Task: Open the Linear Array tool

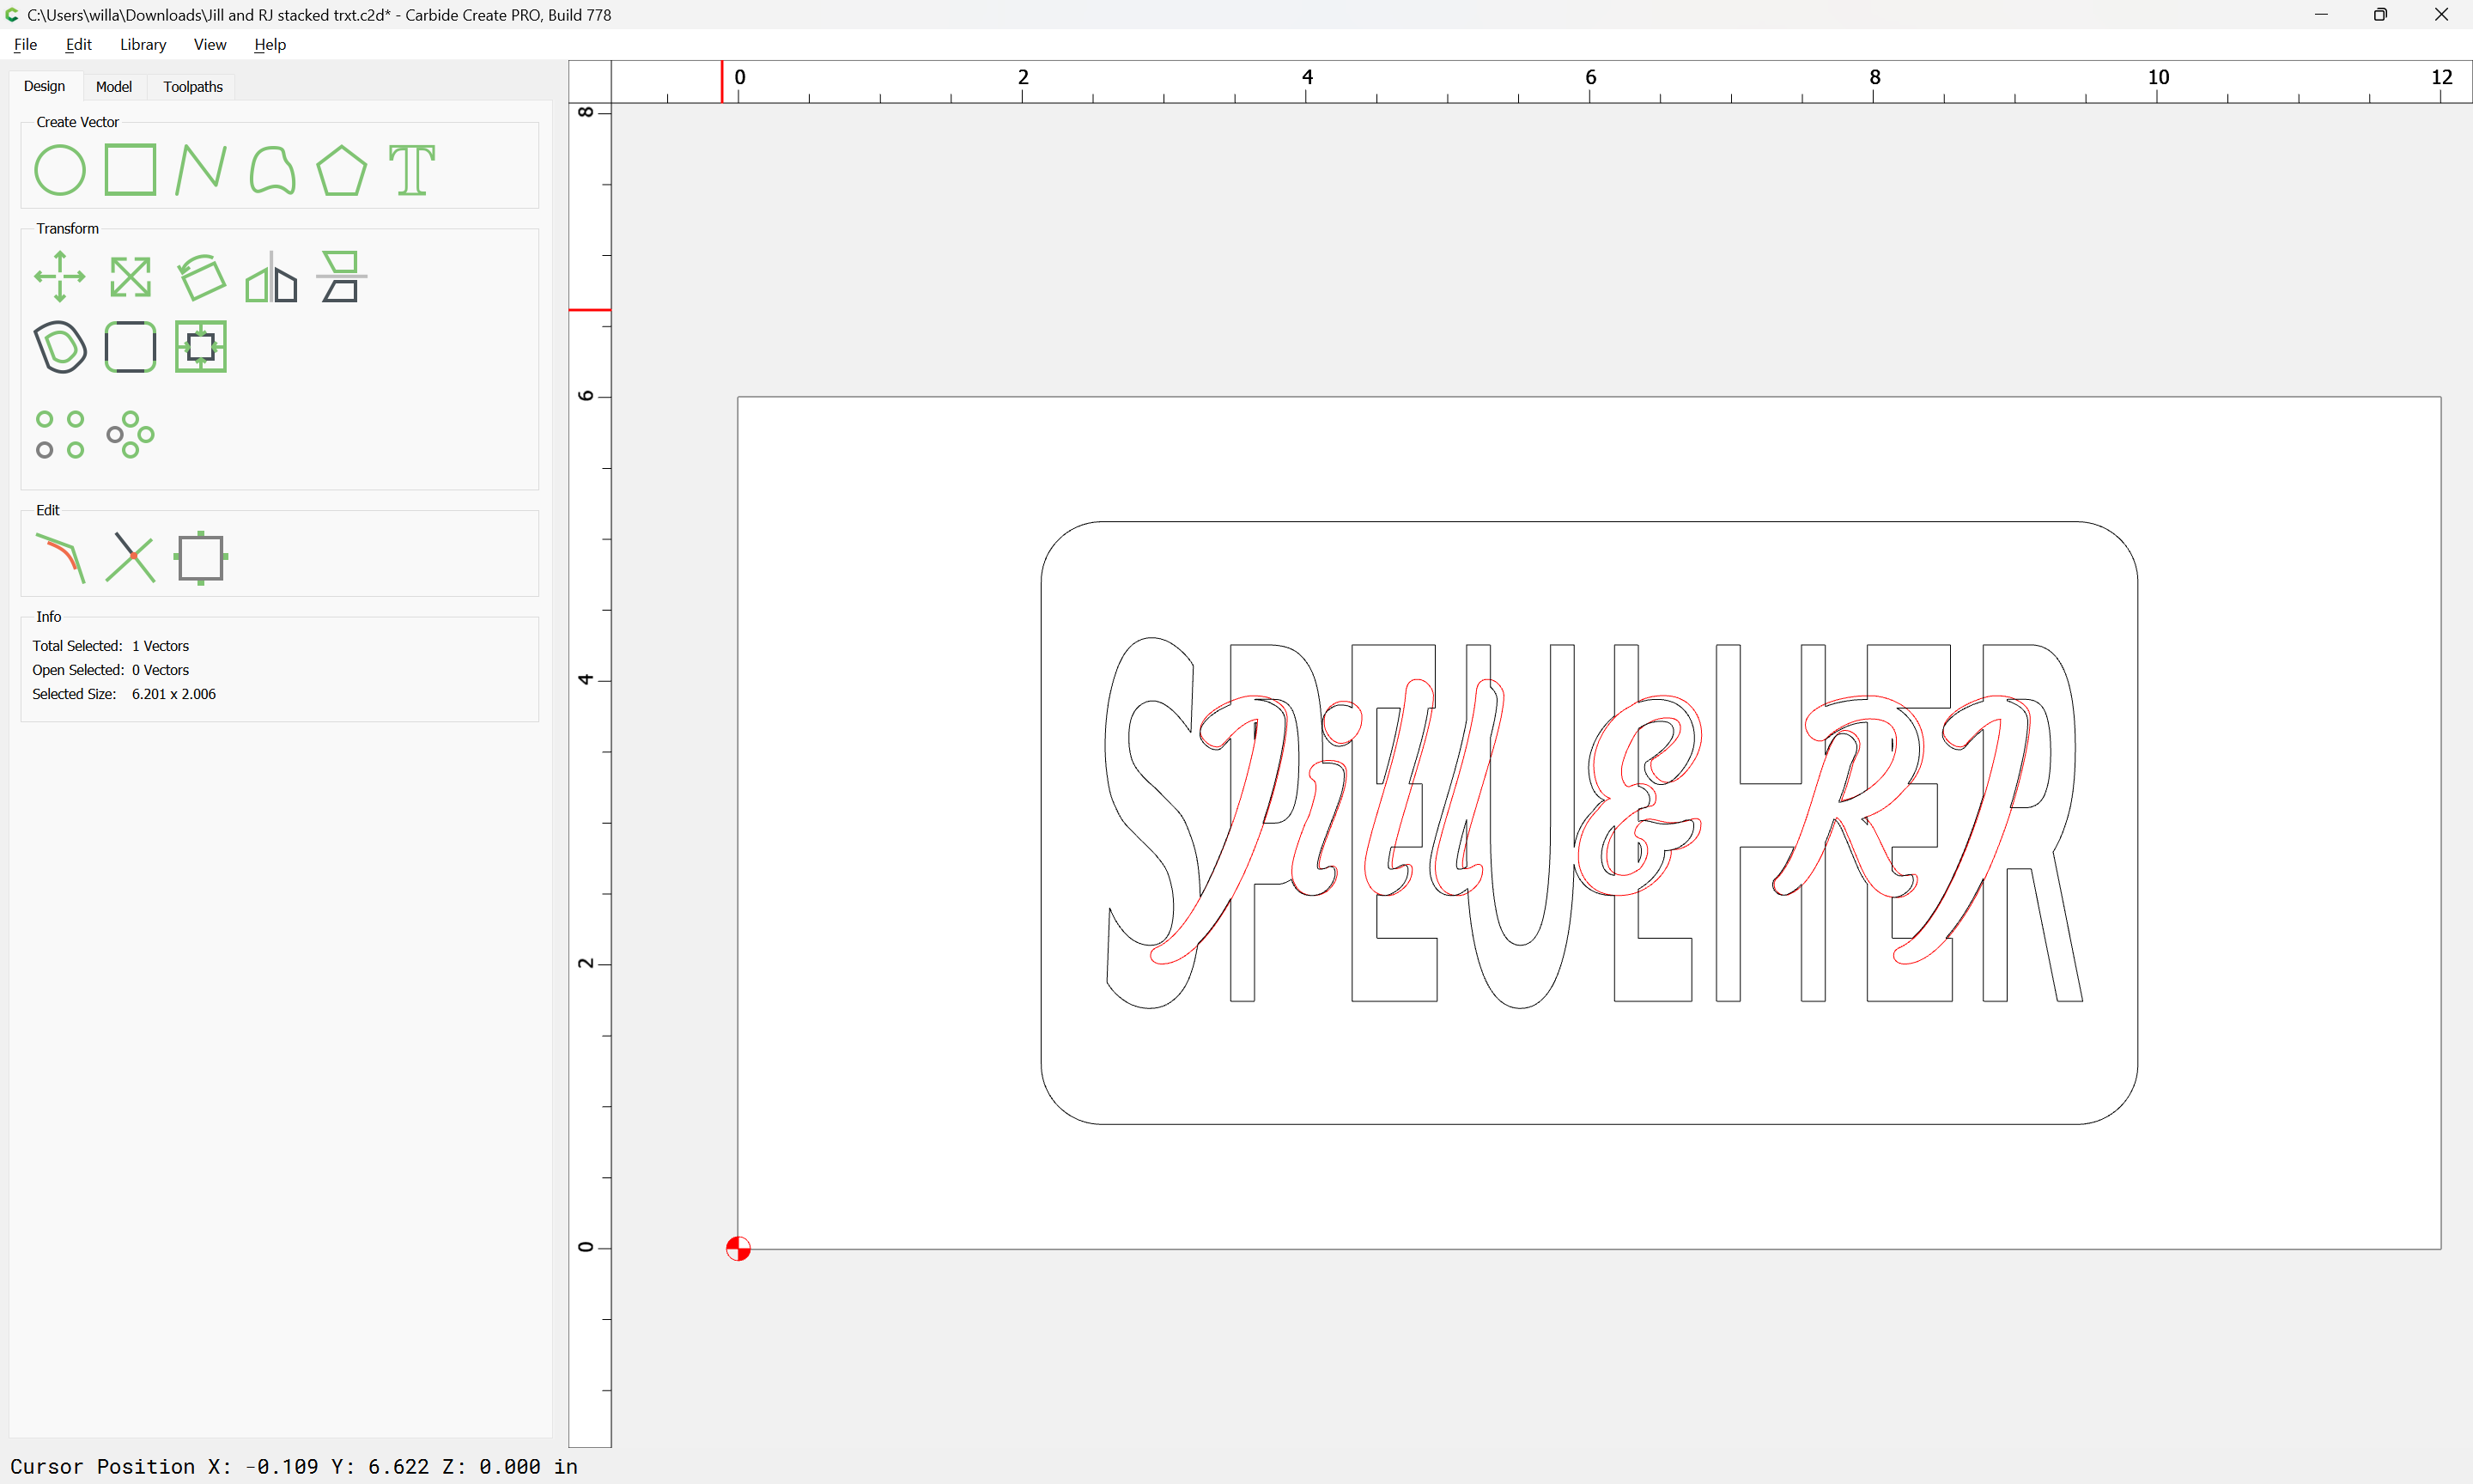Action: click(60, 435)
